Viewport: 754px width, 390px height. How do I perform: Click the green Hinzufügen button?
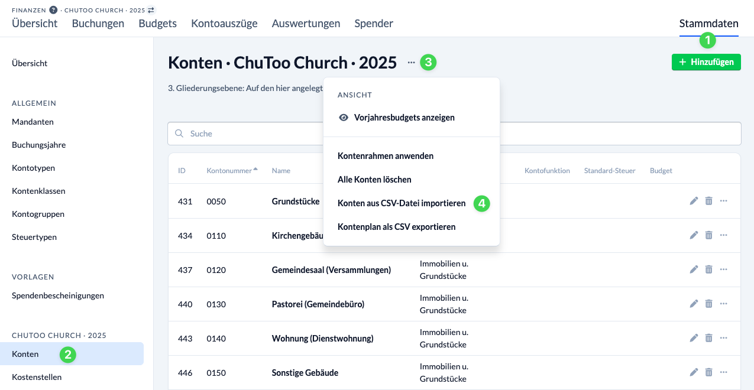[x=706, y=61]
